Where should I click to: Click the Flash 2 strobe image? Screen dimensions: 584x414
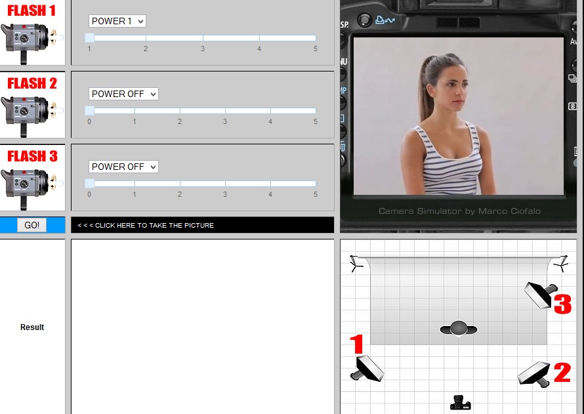31,114
